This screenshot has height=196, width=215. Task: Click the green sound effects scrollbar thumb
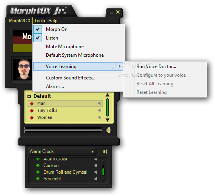click(x=103, y=172)
